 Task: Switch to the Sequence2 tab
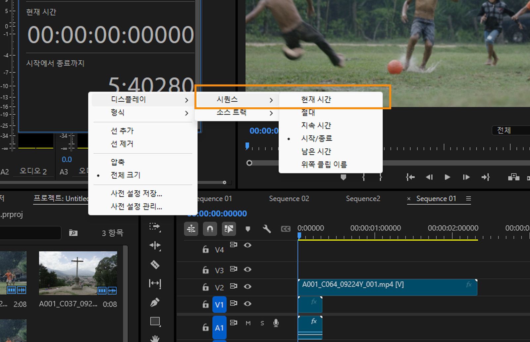tap(363, 199)
